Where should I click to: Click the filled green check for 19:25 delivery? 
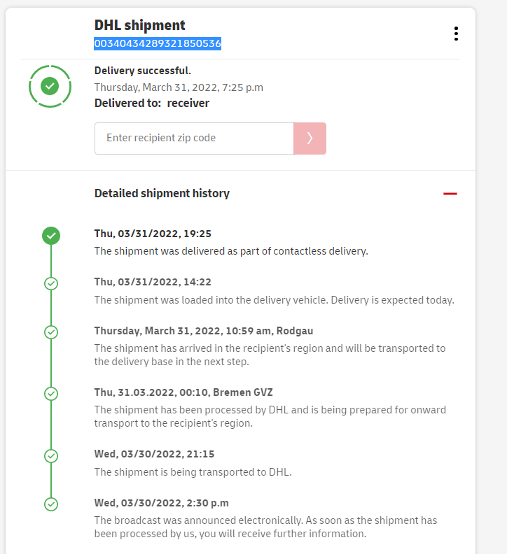click(50, 236)
